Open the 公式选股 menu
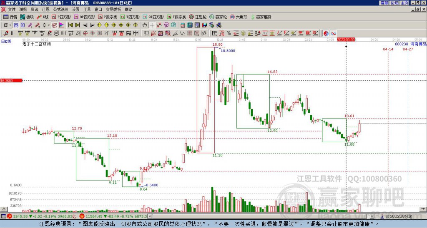This screenshot has width=427, height=228. point(61,10)
